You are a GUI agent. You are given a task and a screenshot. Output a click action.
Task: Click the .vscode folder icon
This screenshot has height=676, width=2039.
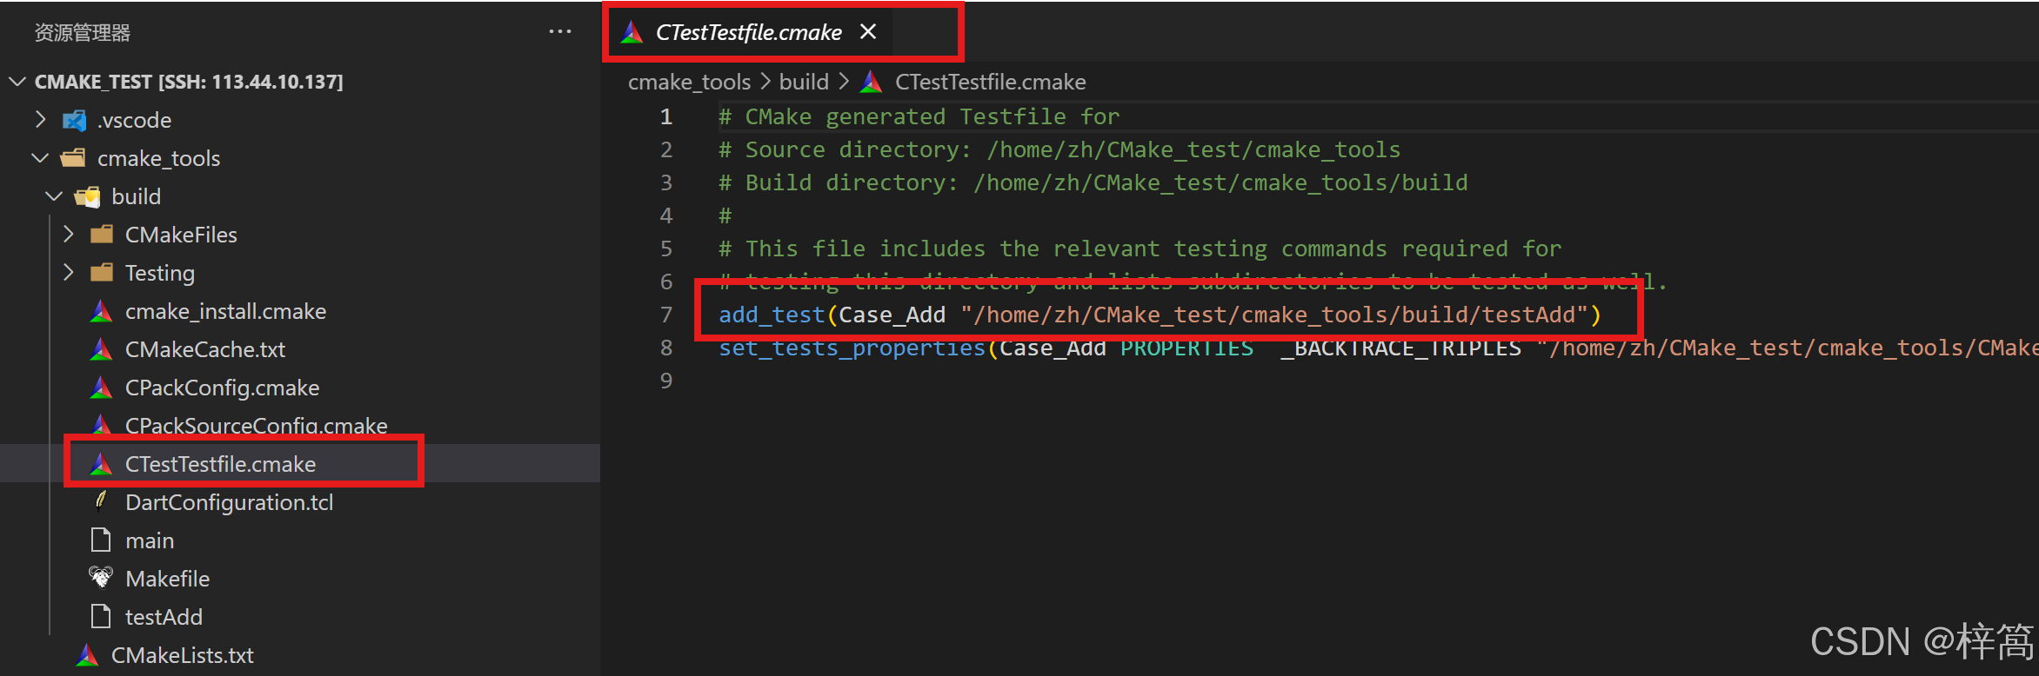click(x=75, y=120)
